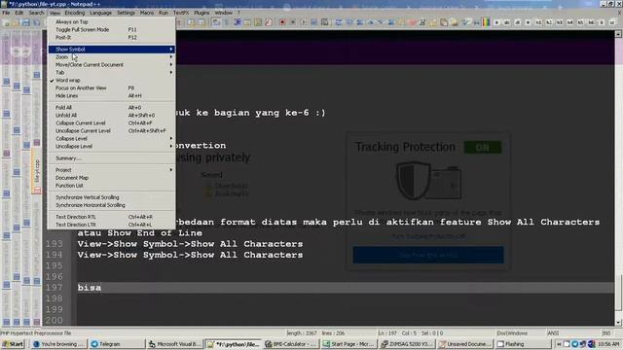Toggle the Document Map panel
Image resolution: width=623 pixels, height=350 pixels.
111,178
